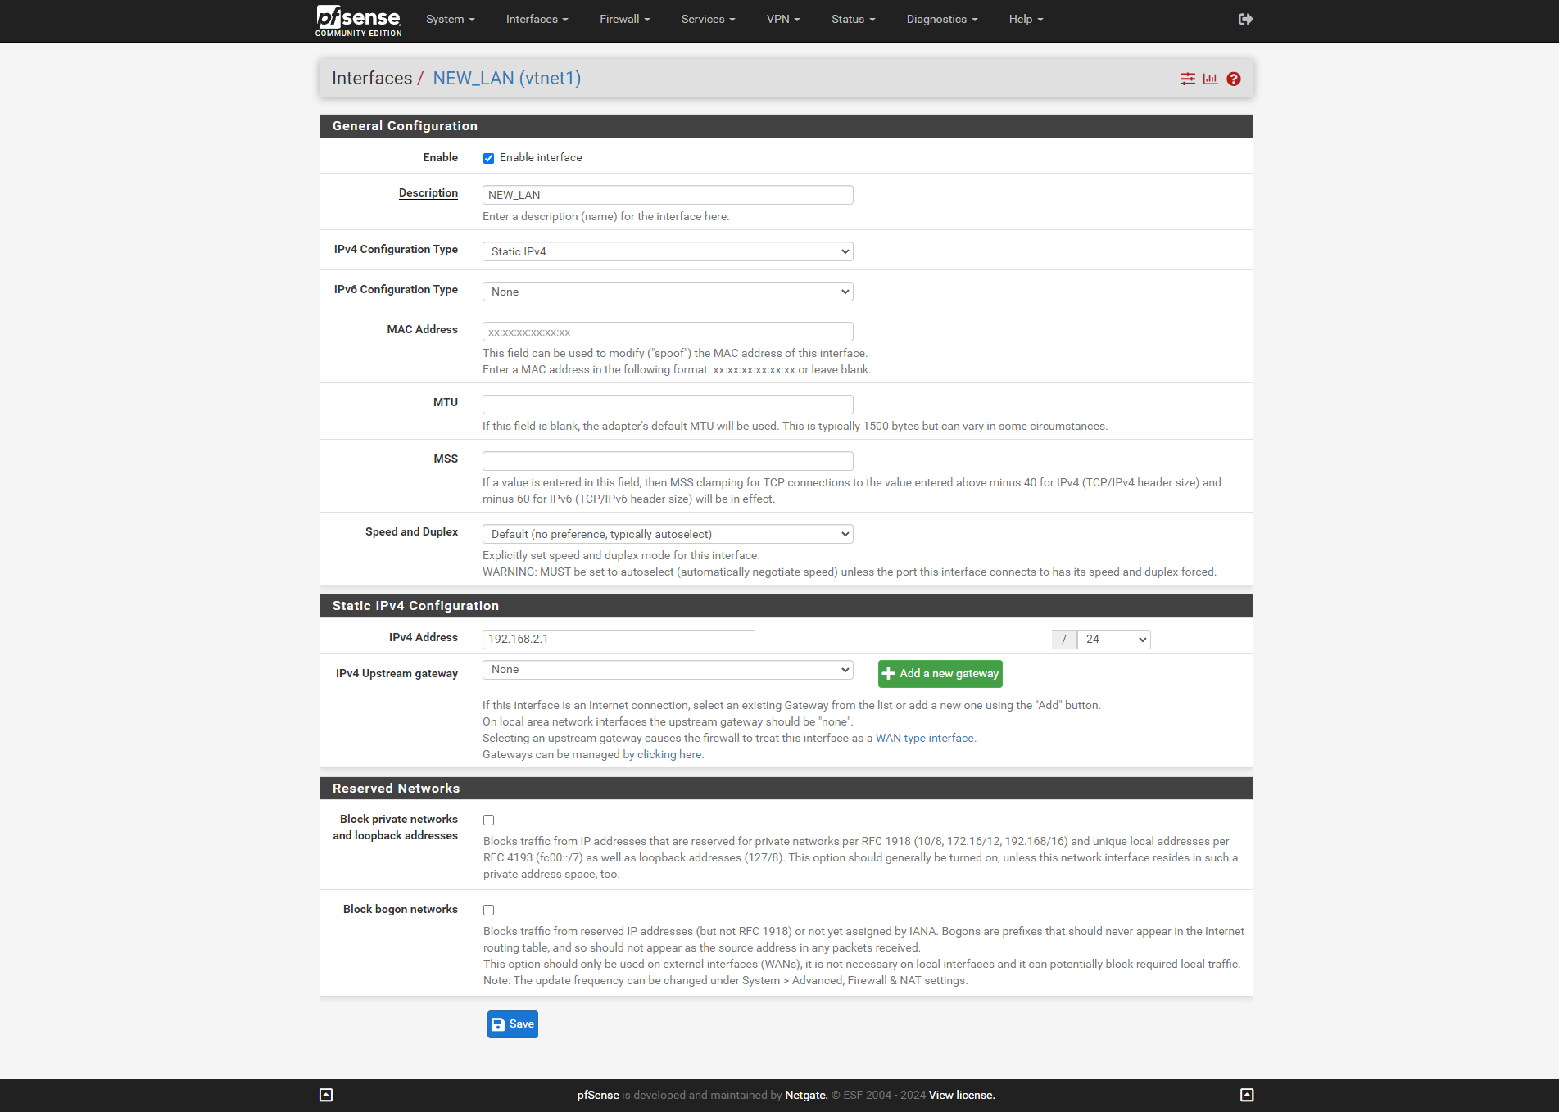Viewport: 1559px width, 1112px height.
Task: Expand Speed and Duplex dropdown
Action: point(667,534)
